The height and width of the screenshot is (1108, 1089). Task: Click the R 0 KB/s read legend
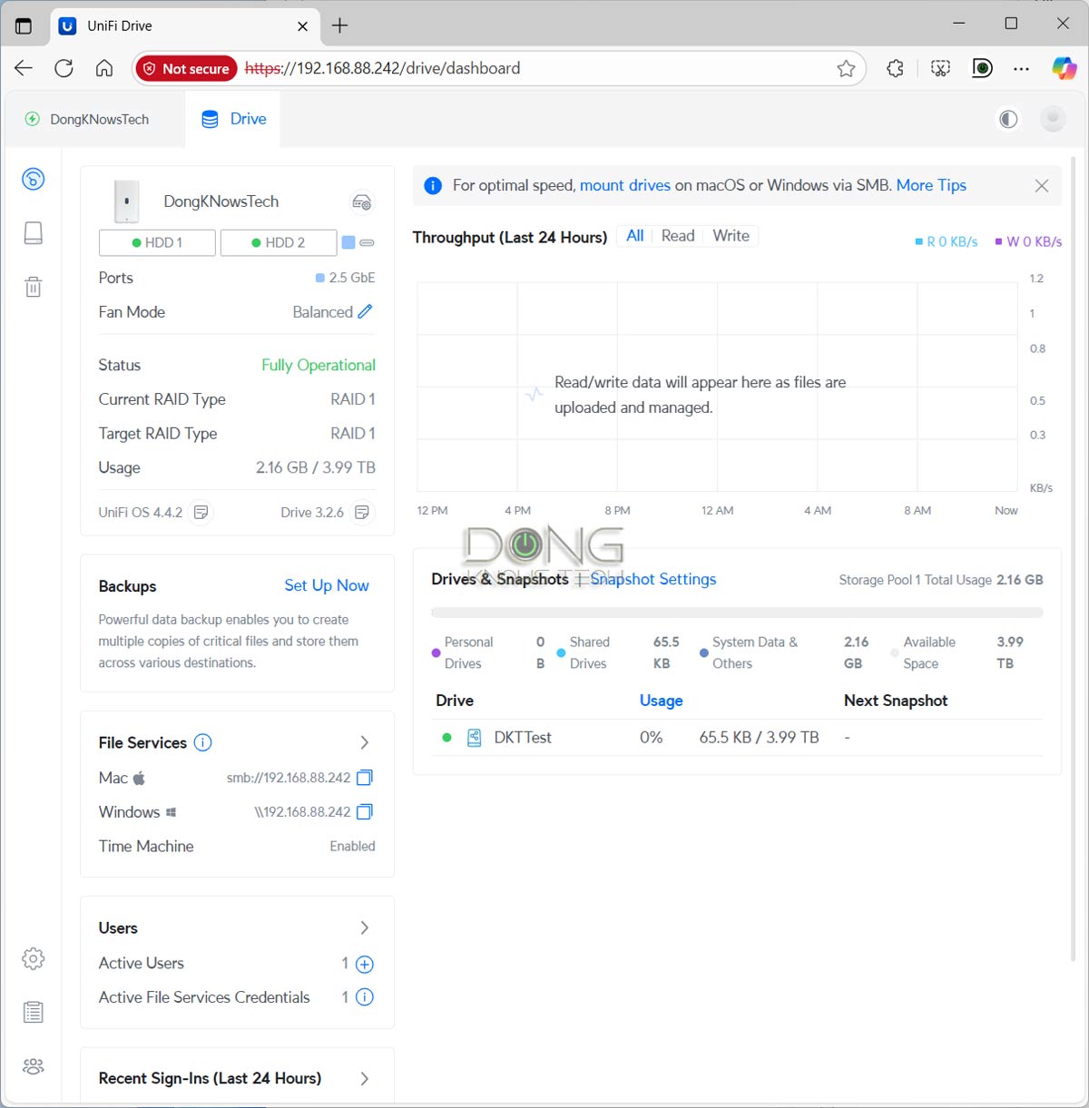tap(947, 241)
